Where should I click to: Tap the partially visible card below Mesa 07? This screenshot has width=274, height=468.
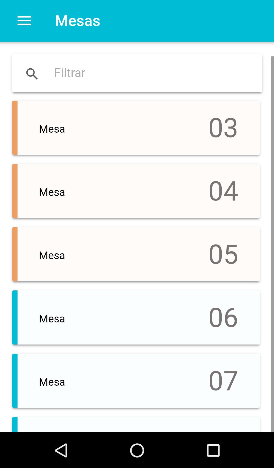[136, 424]
